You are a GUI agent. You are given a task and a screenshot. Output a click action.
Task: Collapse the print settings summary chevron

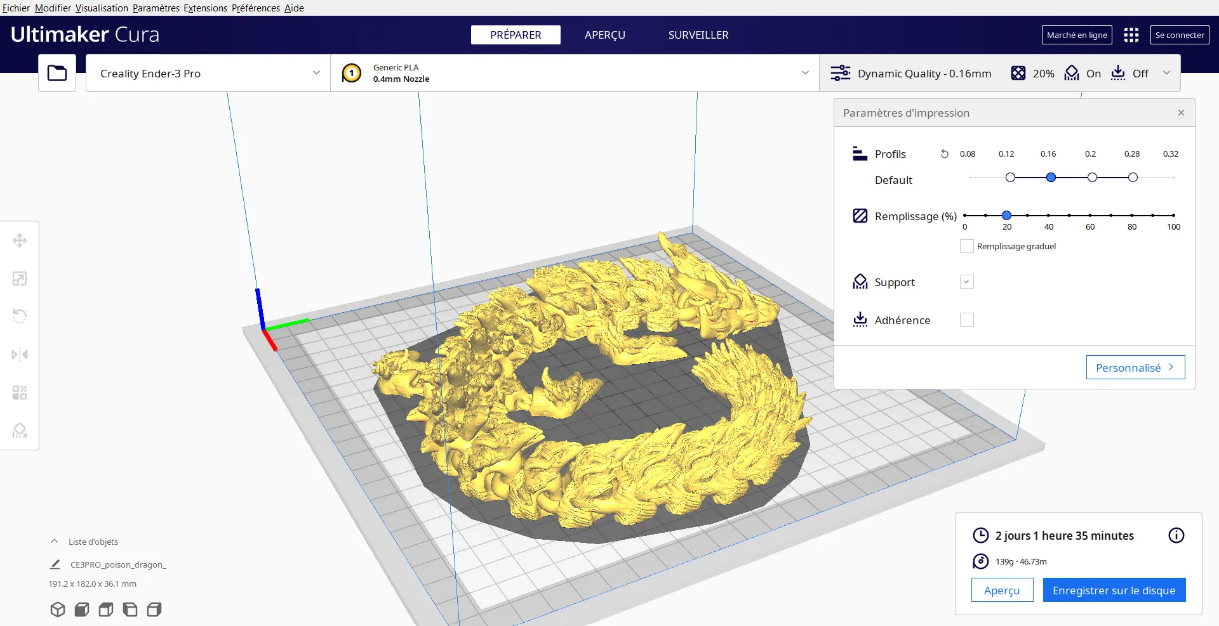1166,73
